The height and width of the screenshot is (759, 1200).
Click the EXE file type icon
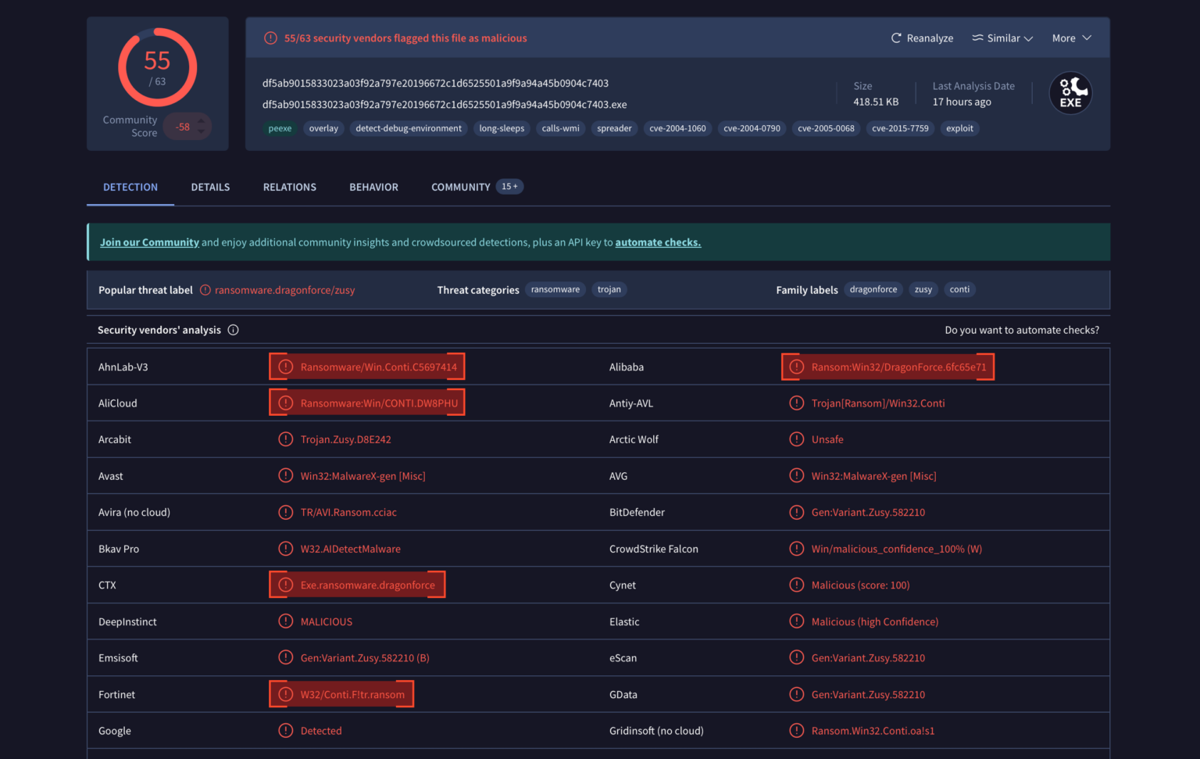(x=1070, y=92)
